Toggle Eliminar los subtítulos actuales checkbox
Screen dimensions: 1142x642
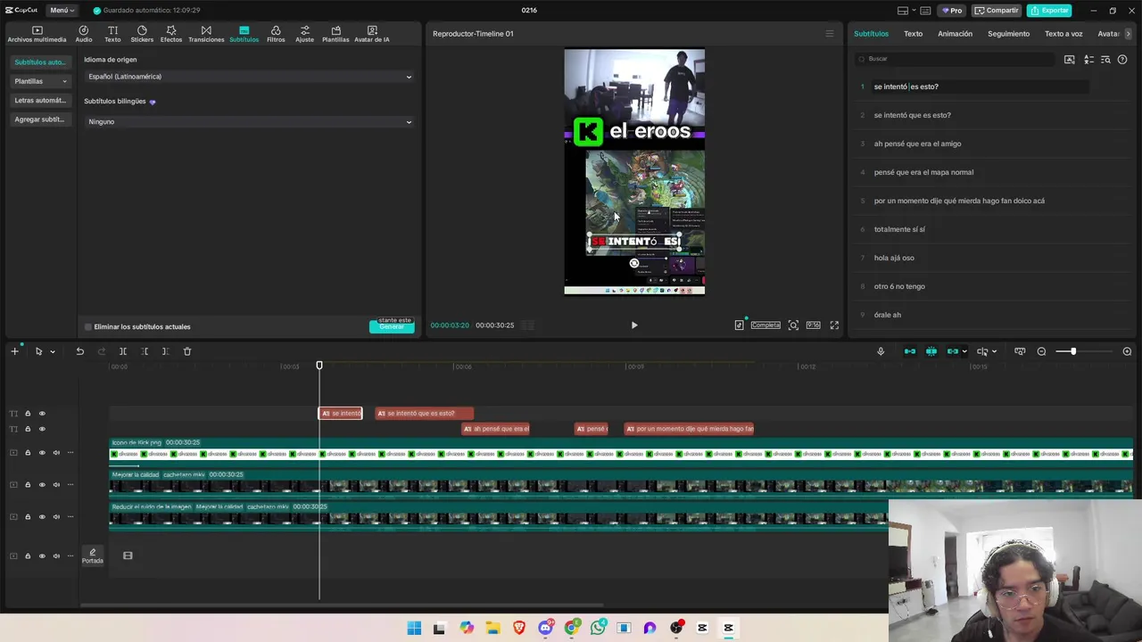click(88, 327)
